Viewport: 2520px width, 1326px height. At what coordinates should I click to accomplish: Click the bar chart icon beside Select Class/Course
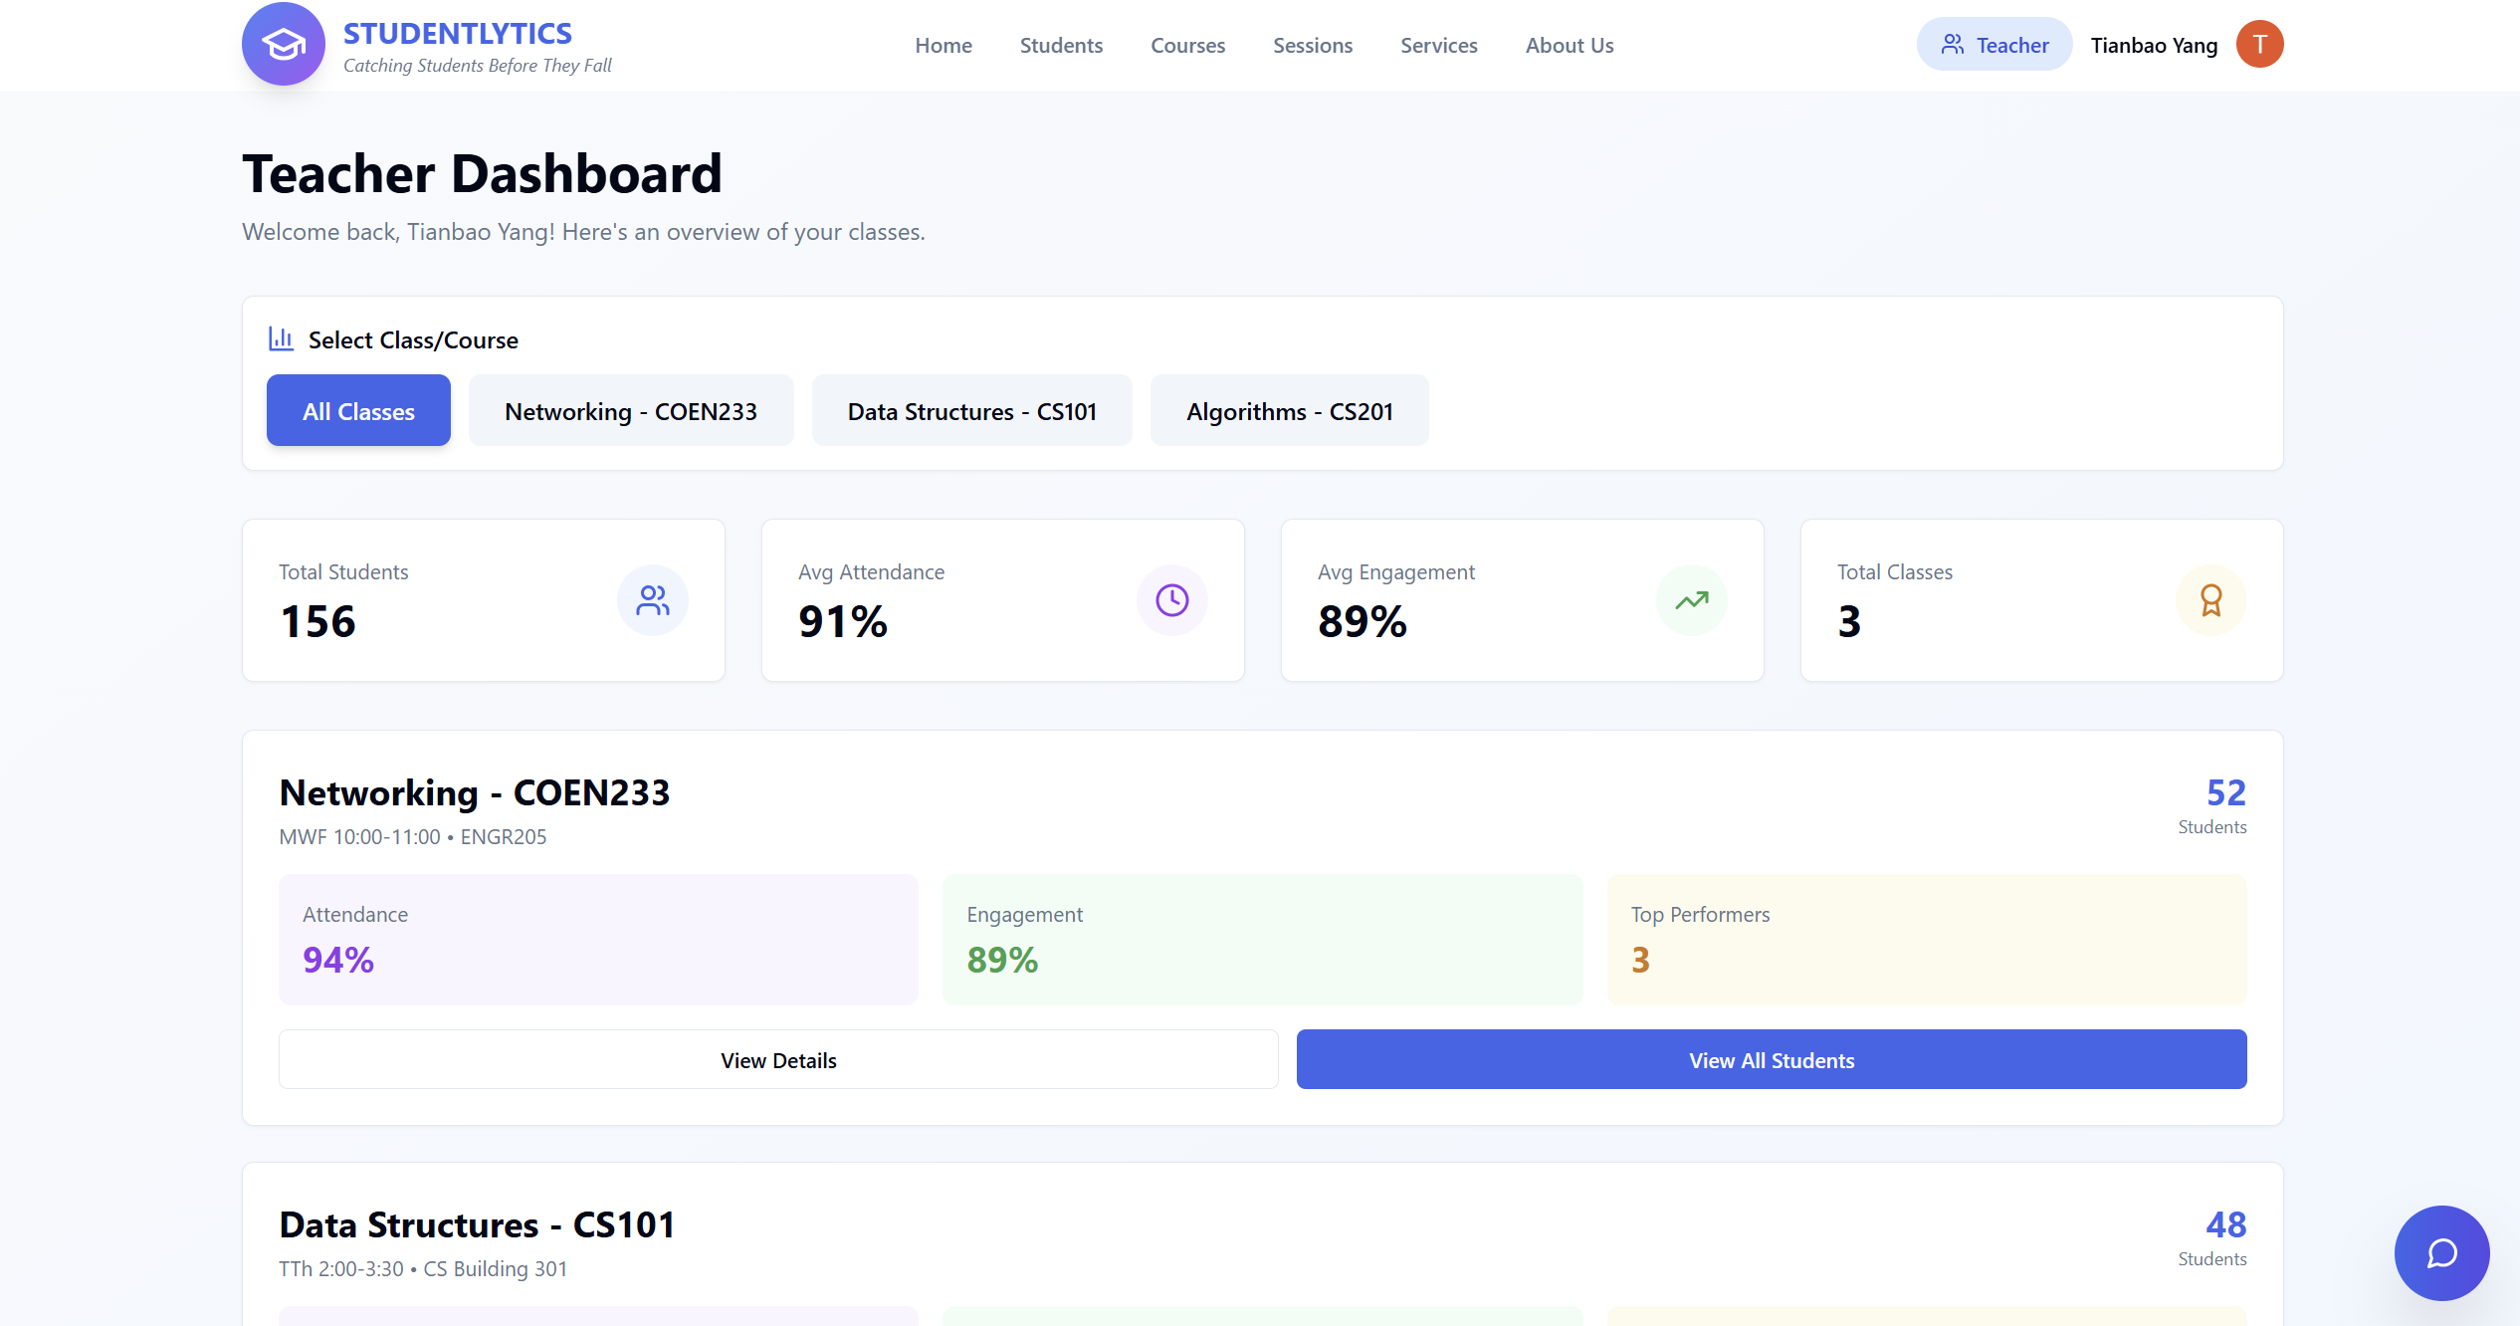tap(281, 339)
